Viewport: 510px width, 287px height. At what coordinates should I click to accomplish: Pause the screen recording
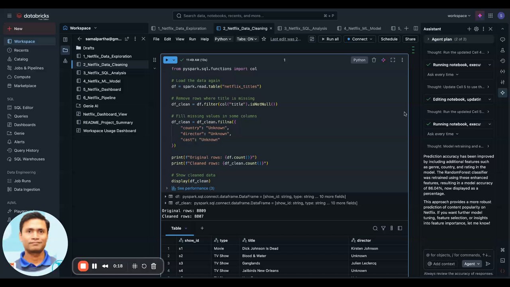[94, 266]
